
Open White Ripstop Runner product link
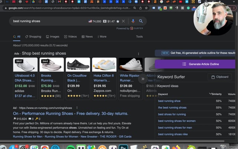pos(130,78)
